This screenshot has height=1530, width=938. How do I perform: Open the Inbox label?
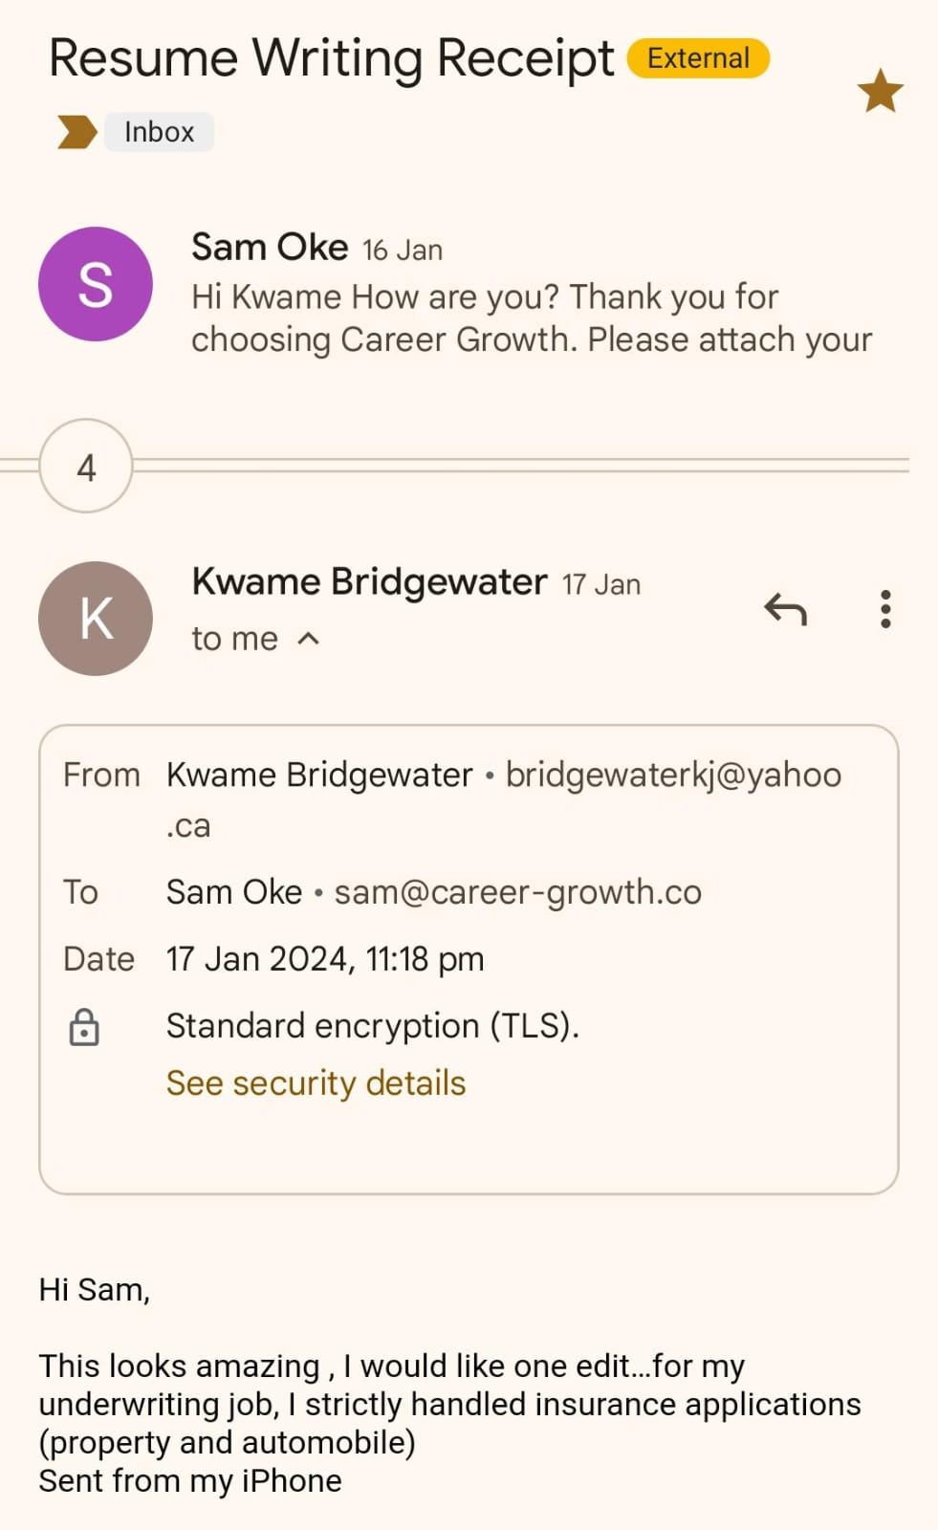coord(159,132)
